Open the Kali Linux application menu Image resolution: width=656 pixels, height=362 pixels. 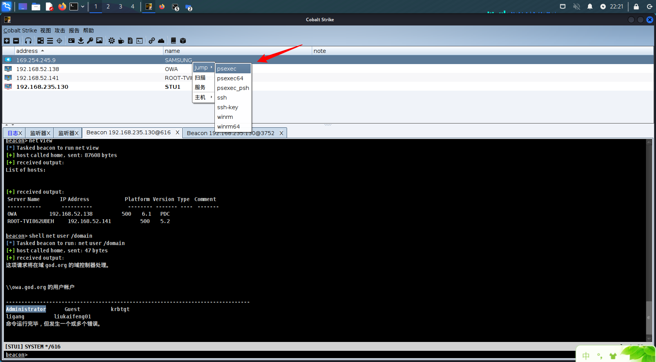7,7
